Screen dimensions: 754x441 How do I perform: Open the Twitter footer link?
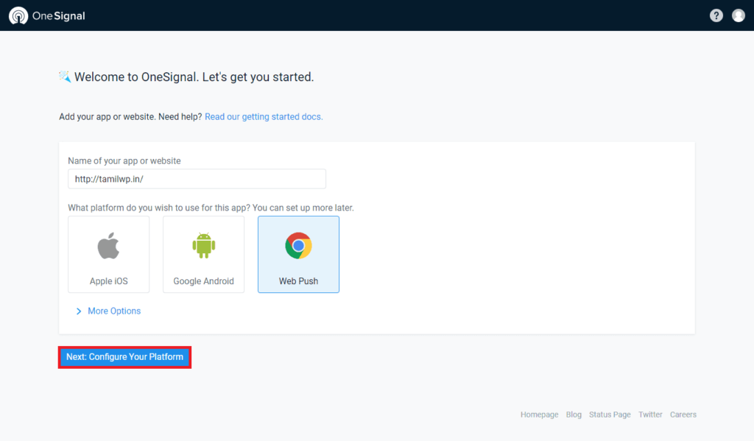650,414
